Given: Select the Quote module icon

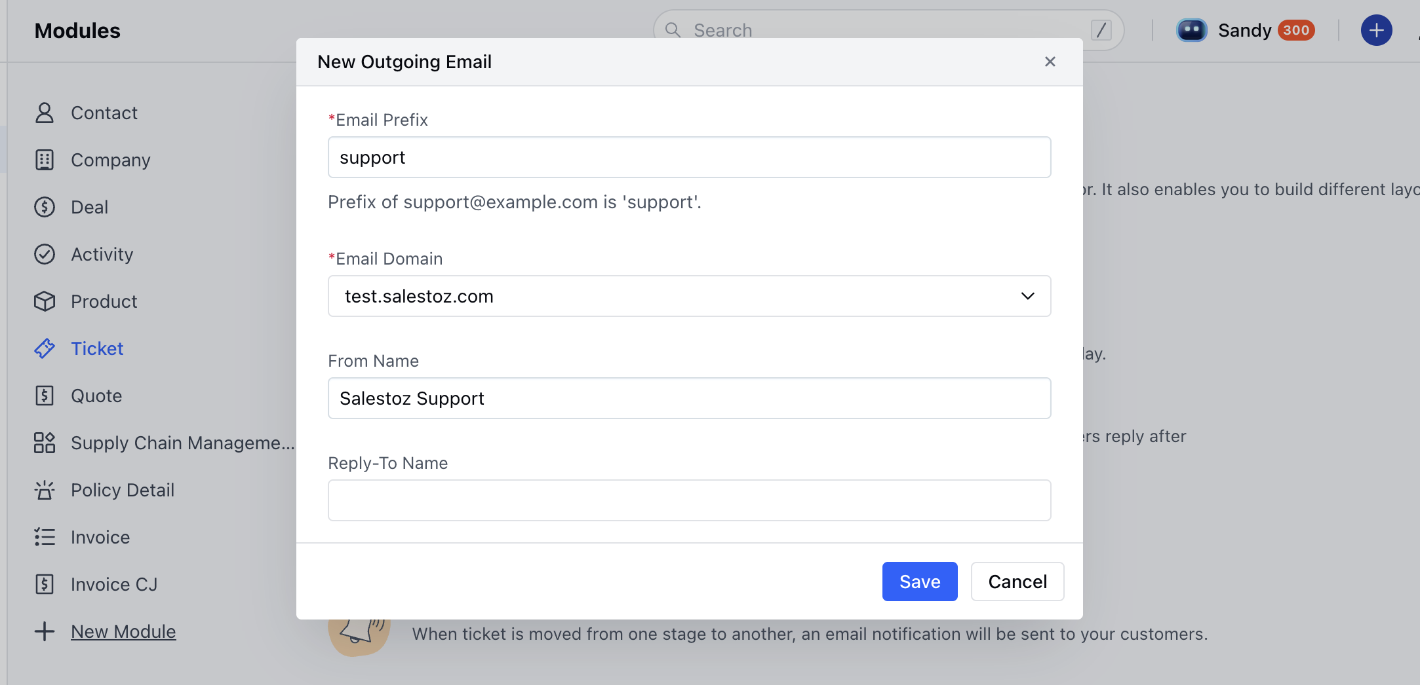Looking at the screenshot, I should pos(45,396).
